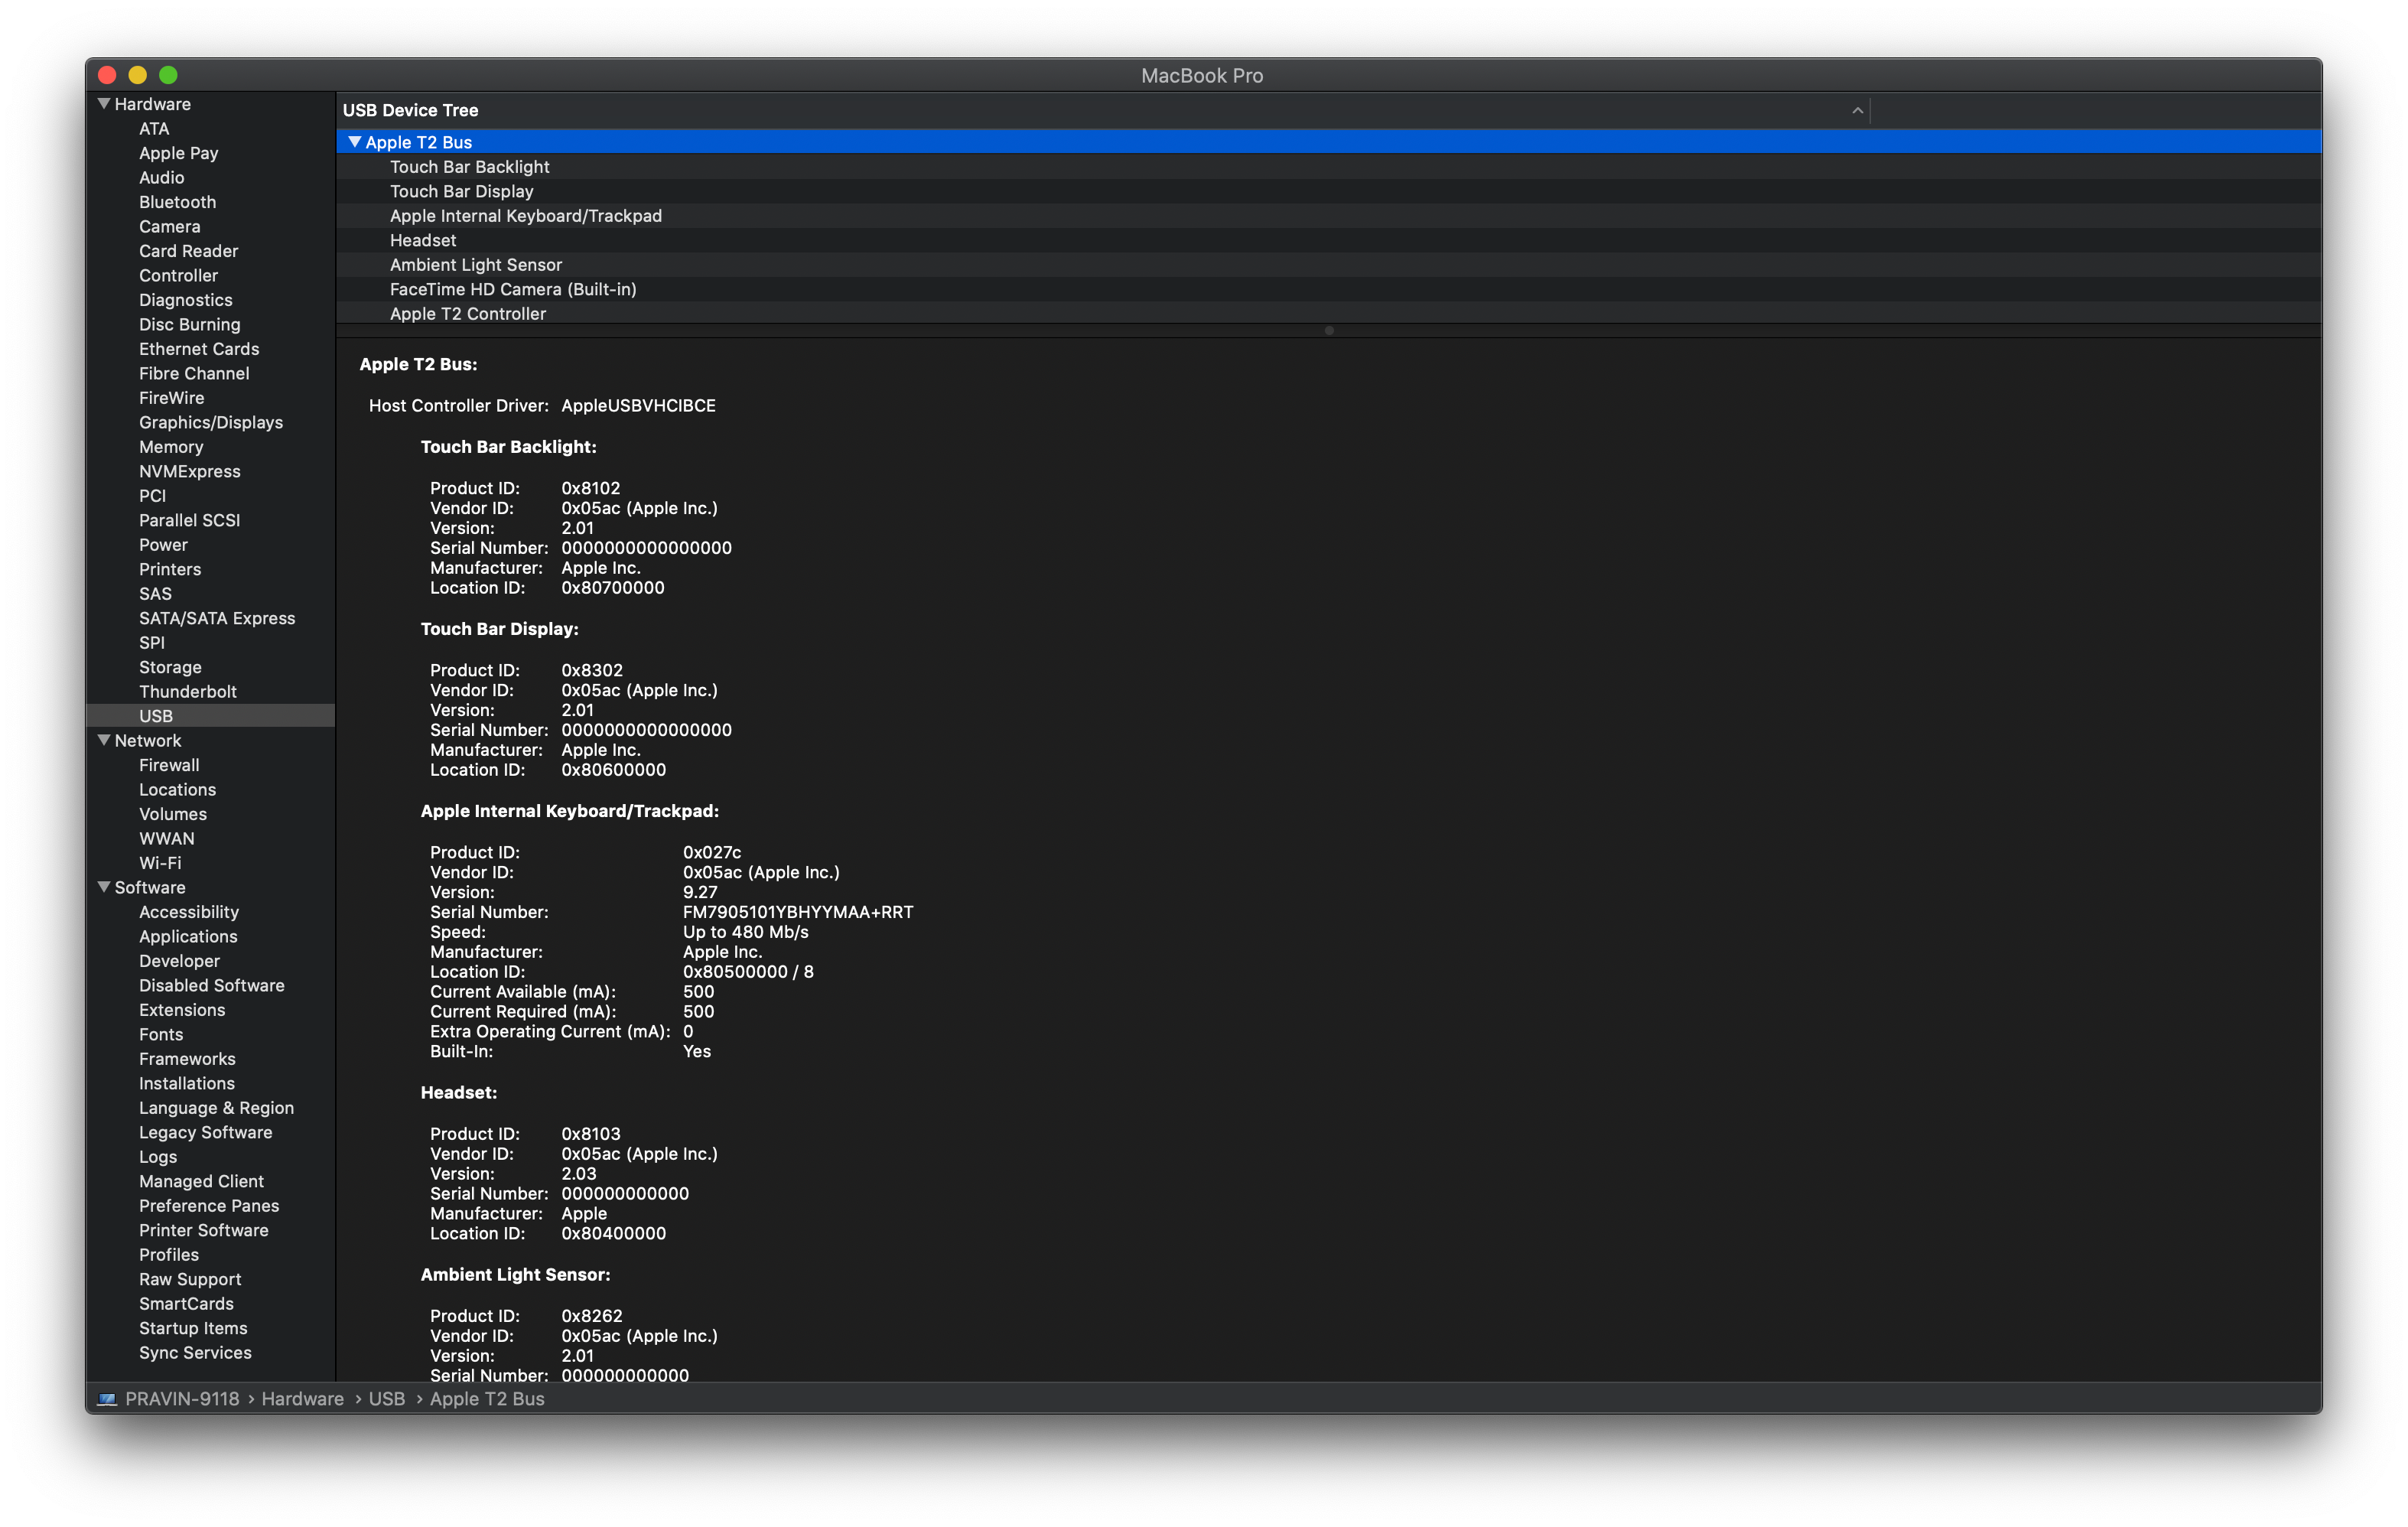The width and height of the screenshot is (2408, 1527).
Task: Collapse the Hardware section disclosure triangle
Action: click(104, 103)
